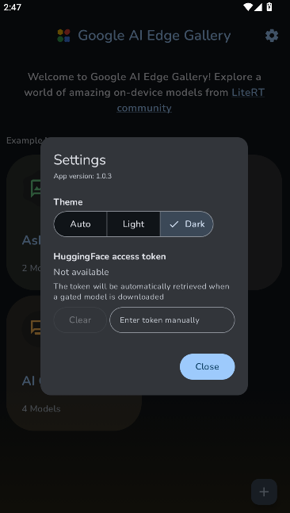Click the AI Chat bubble icon

(36, 327)
